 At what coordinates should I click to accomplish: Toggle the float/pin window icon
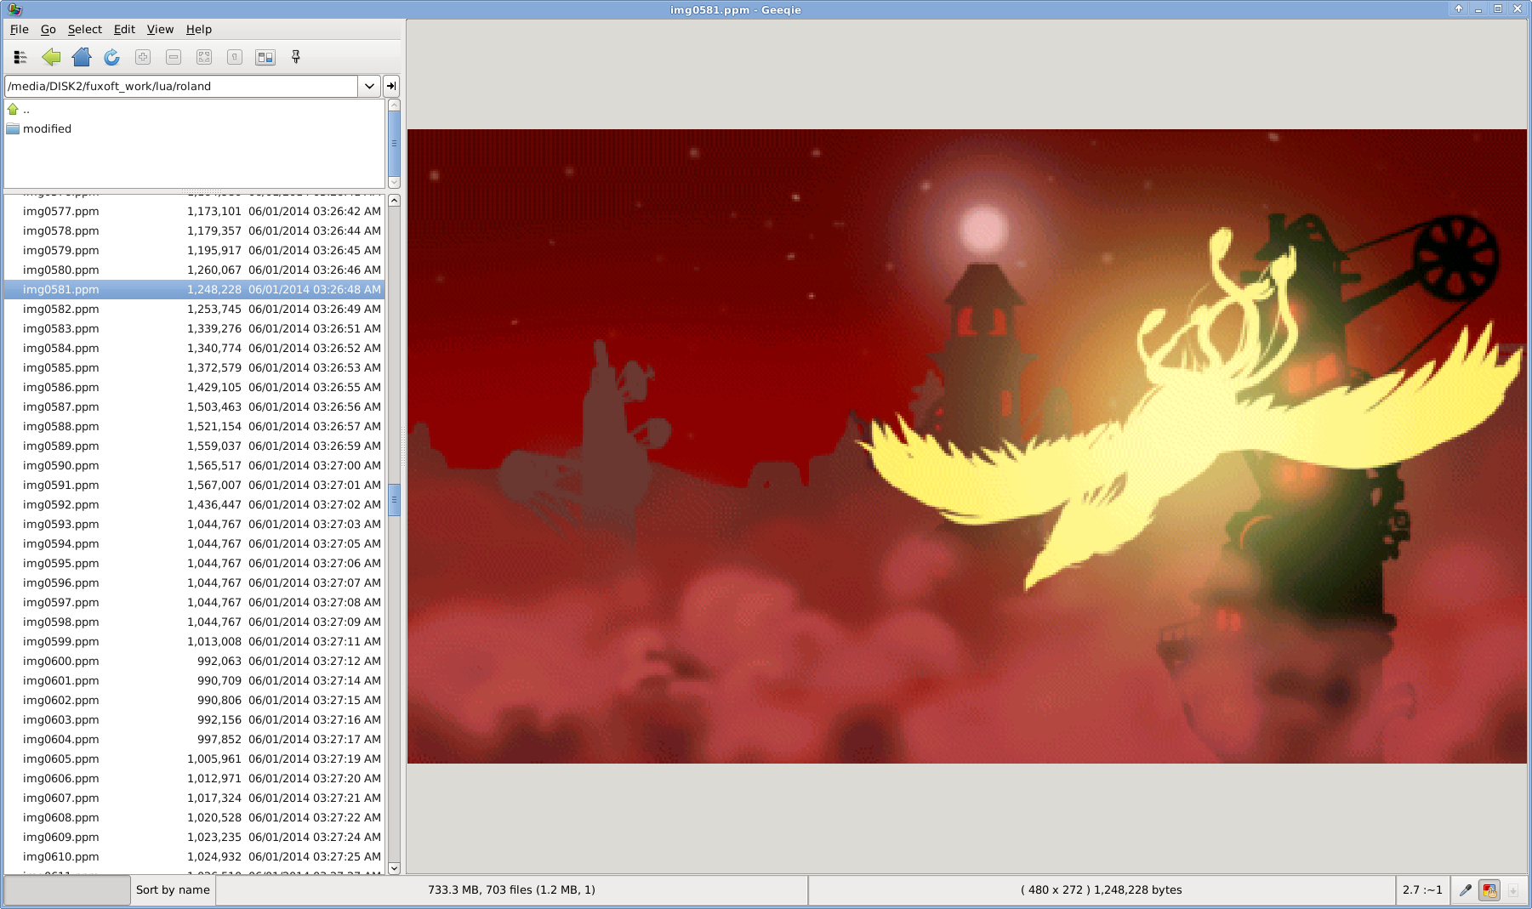(296, 57)
